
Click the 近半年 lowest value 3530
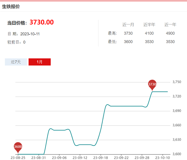(149, 42)
